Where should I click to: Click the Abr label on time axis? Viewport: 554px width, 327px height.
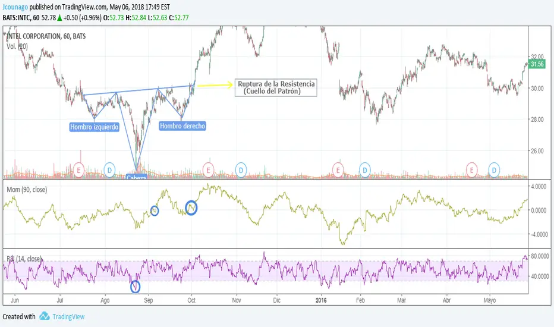446,300
